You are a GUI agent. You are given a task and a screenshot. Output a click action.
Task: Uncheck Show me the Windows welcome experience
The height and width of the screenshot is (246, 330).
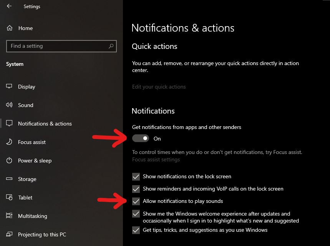click(x=136, y=214)
